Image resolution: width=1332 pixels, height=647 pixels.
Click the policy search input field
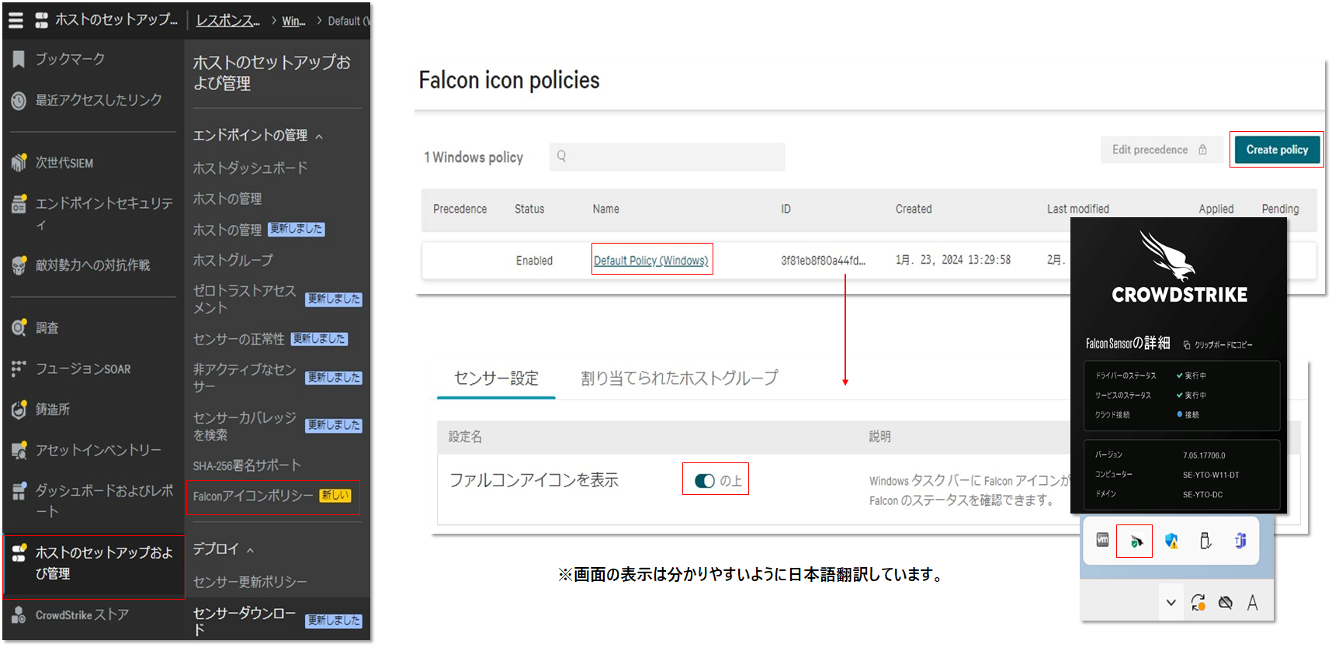click(x=667, y=156)
